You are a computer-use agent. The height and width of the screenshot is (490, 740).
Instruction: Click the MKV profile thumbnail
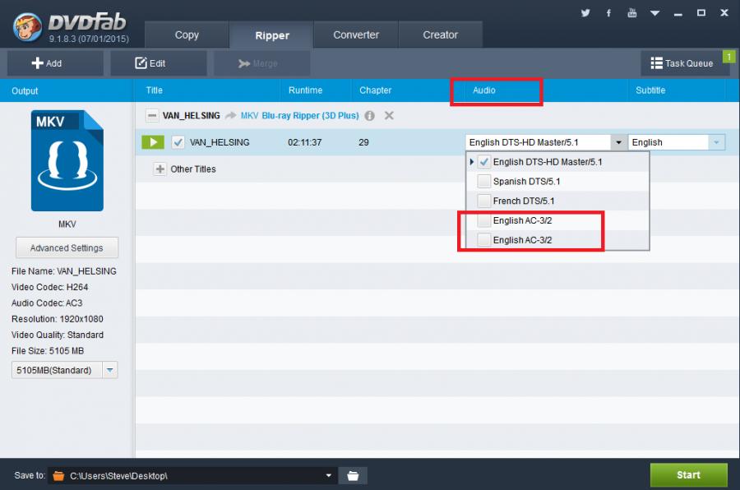pos(67,161)
